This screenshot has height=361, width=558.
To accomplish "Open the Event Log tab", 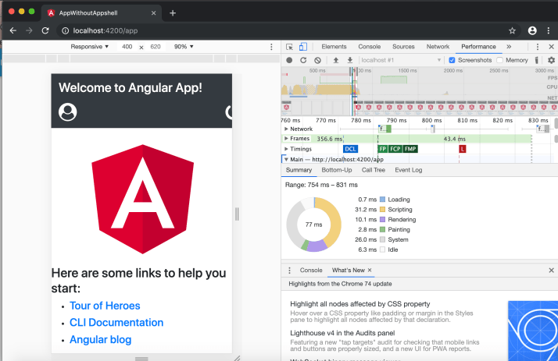I will pyautogui.click(x=408, y=170).
